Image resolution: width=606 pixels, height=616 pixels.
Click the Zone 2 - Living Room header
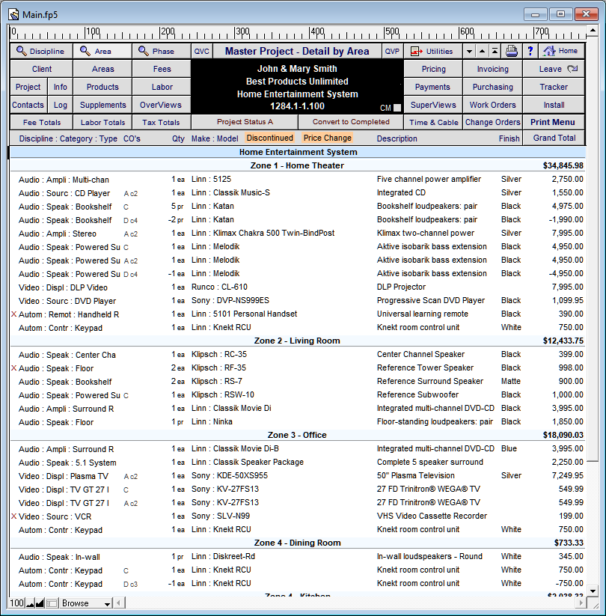pyautogui.click(x=297, y=341)
